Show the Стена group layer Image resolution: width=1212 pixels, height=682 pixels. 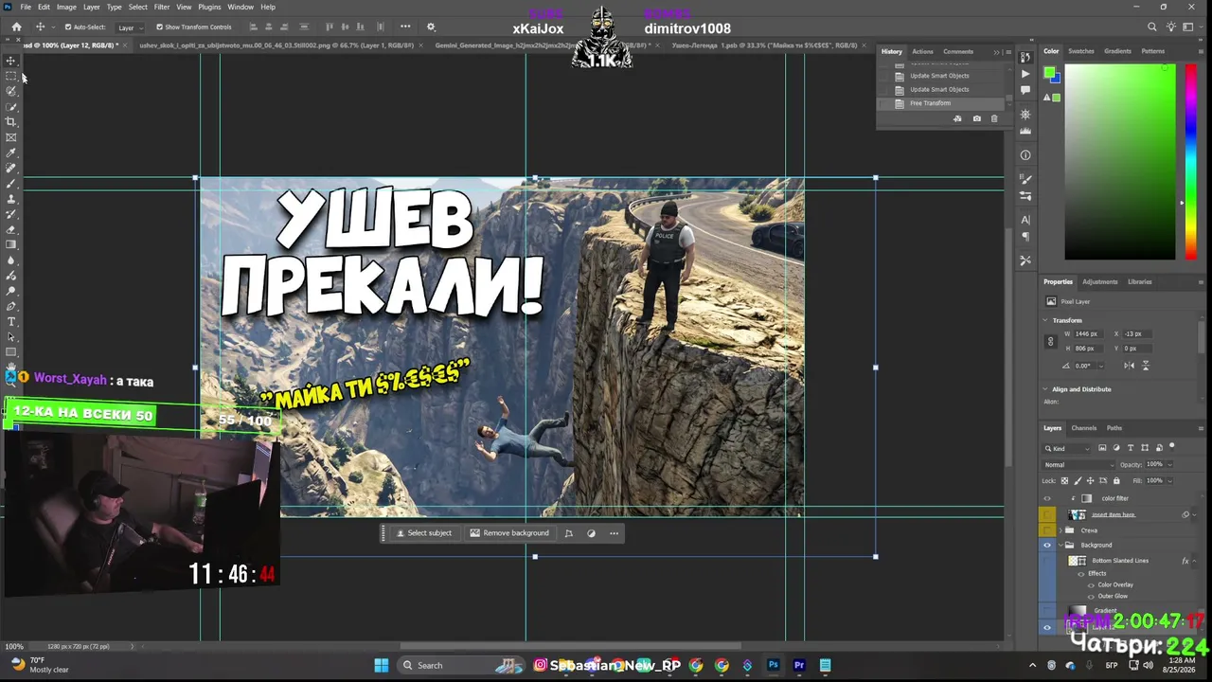pyautogui.click(x=1047, y=530)
